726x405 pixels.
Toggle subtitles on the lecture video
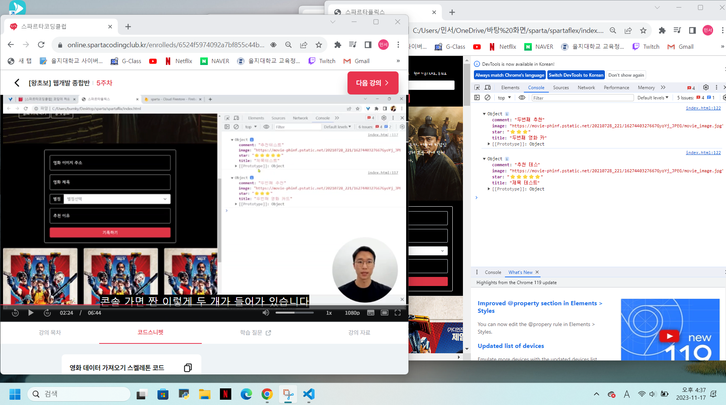click(x=371, y=313)
